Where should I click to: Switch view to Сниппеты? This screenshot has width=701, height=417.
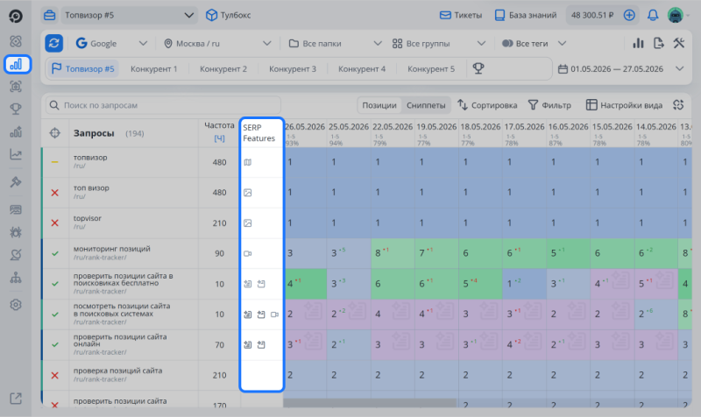tap(426, 105)
